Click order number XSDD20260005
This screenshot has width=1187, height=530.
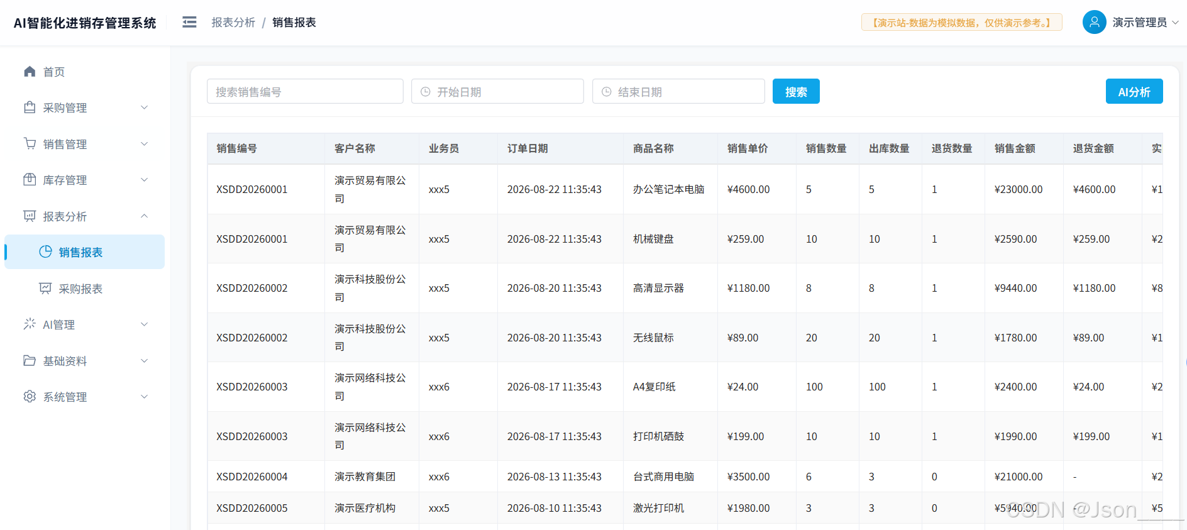click(x=252, y=508)
